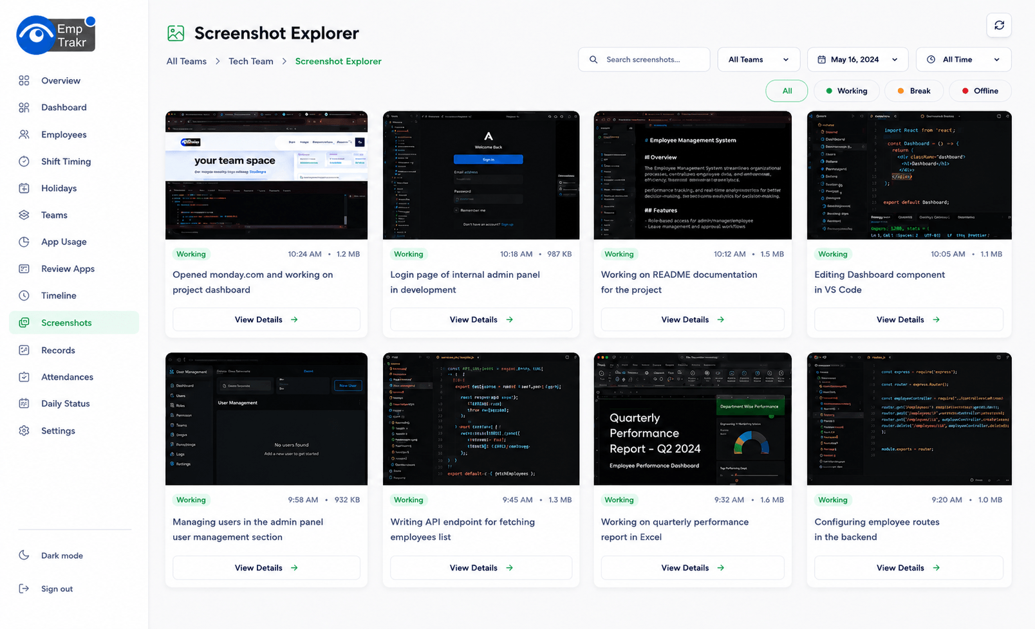Click the Dark mode moon icon
The width and height of the screenshot is (1035, 629).
pyautogui.click(x=24, y=555)
